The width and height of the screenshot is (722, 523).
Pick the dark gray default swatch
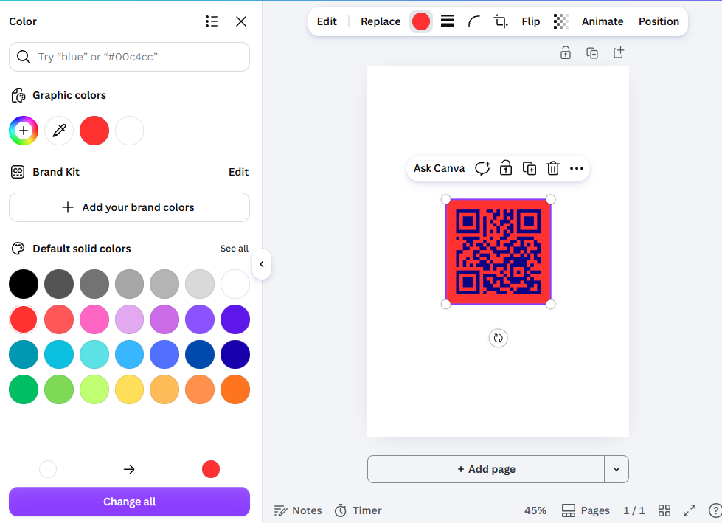59,284
